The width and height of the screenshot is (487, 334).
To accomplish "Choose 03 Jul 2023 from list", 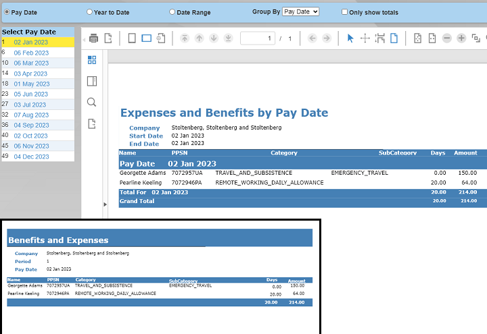I will tap(30, 105).
